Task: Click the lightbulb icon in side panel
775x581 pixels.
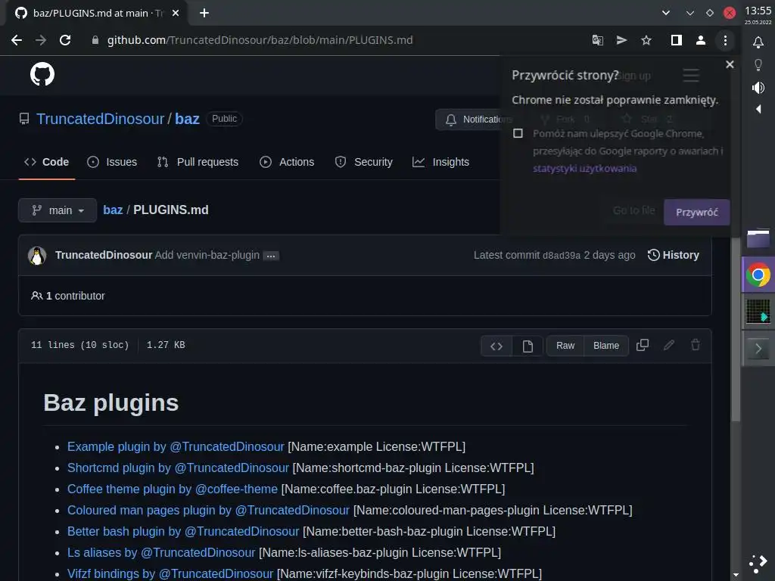Action: coord(758,65)
